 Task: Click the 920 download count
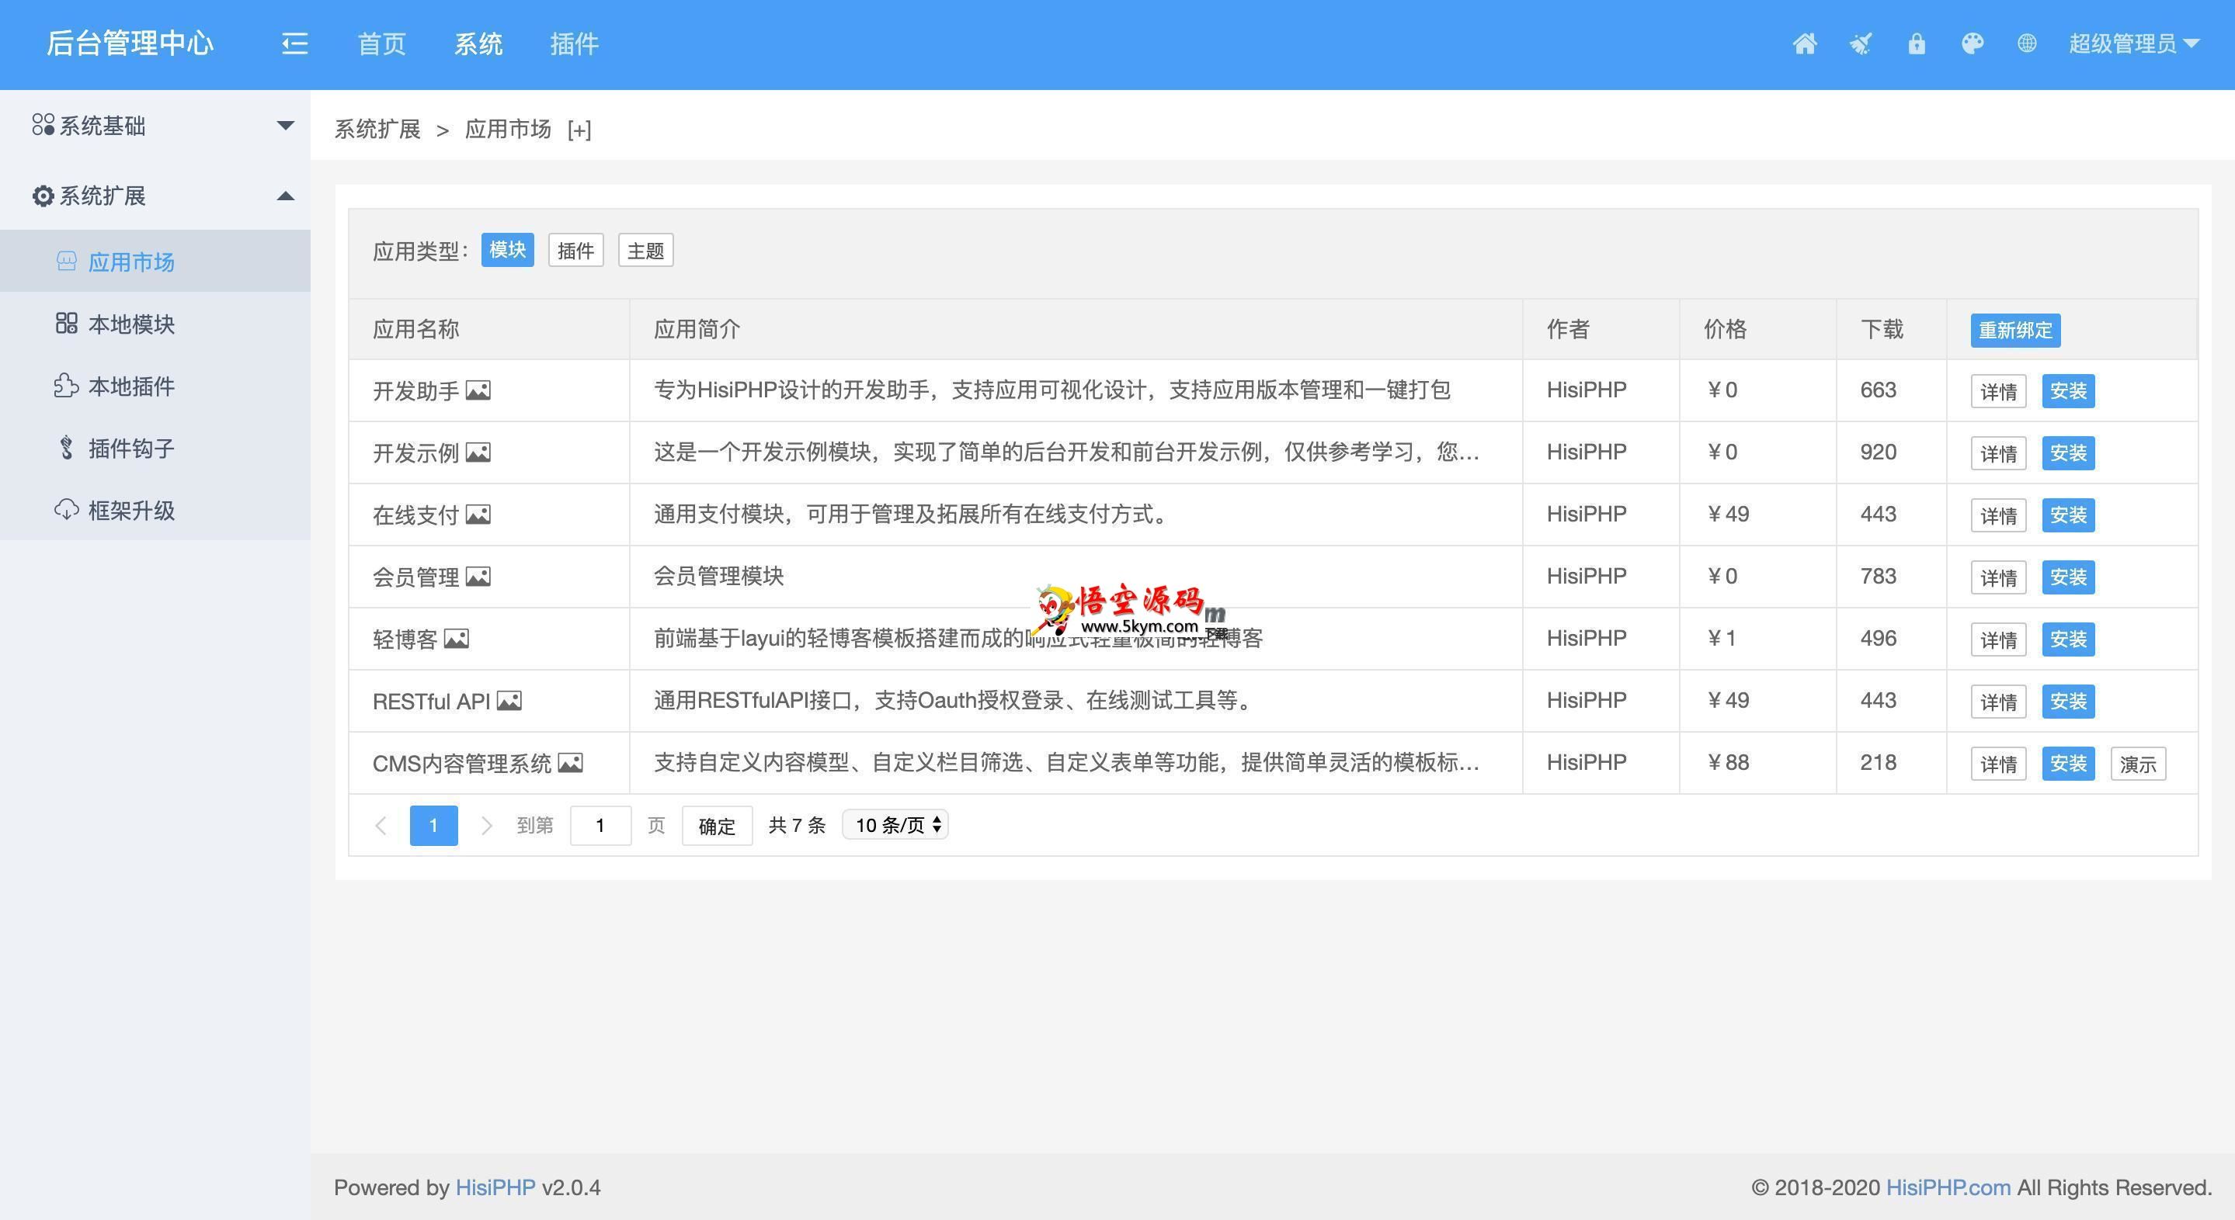coord(1879,452)
